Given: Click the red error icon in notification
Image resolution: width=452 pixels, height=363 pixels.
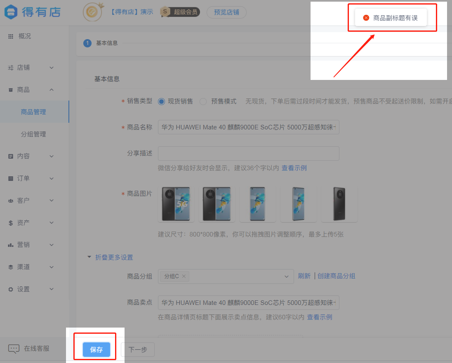Looking at the screenshot, I should (366, 18).
